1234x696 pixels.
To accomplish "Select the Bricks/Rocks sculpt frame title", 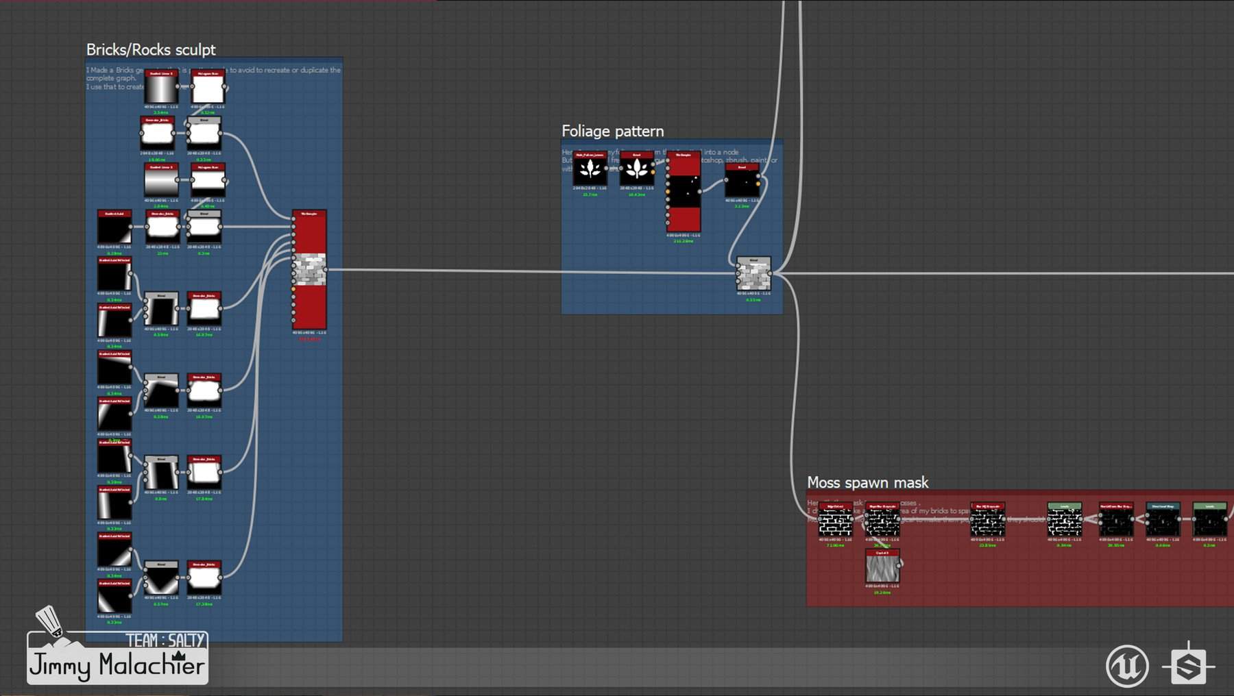I will click(151, 49).
